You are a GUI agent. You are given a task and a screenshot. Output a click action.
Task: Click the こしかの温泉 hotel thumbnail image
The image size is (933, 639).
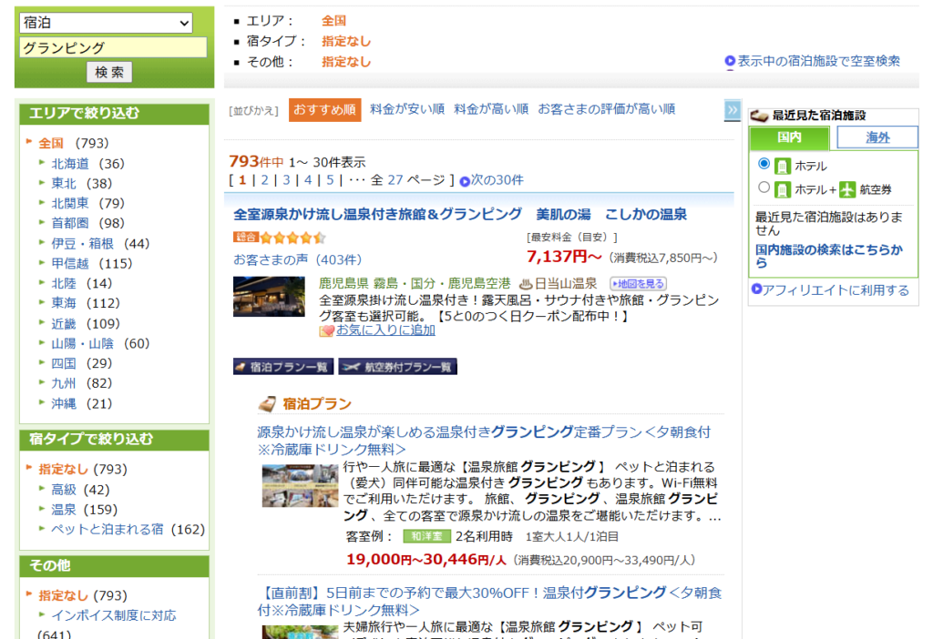269,297
